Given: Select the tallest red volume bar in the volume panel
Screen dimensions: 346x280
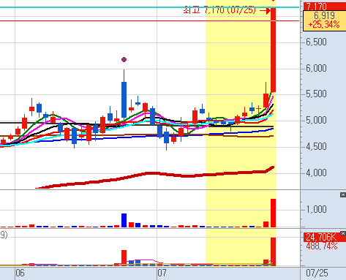Looking at the screenshot, I should coord(273,213).
